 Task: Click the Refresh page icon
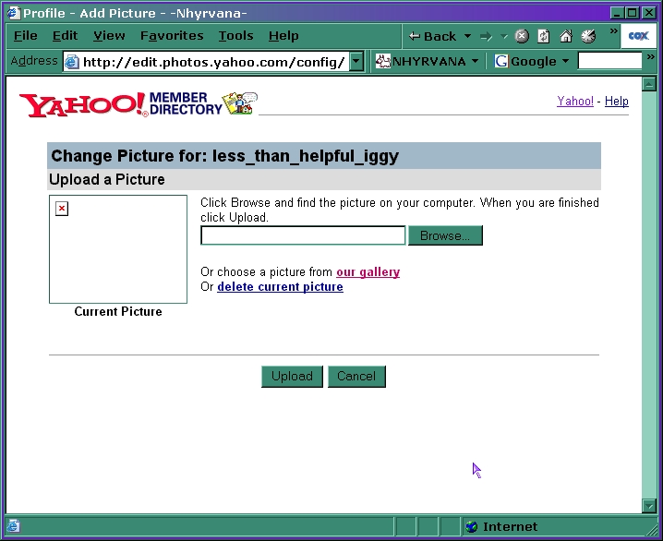(x=544, y=36)
